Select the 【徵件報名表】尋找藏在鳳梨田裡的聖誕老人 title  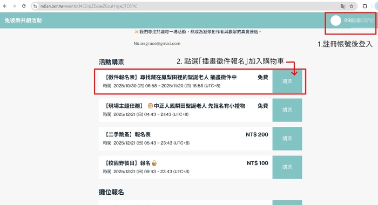(x=170, y=77)
